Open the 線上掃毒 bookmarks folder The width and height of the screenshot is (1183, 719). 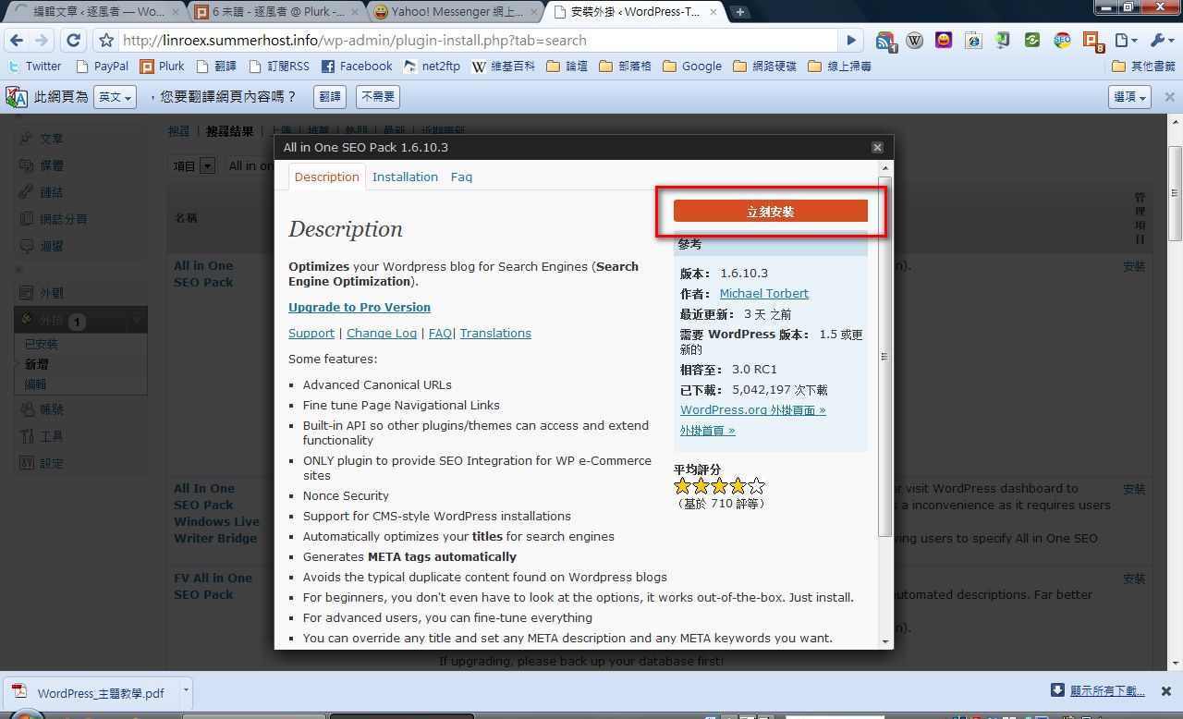[x=839, y=67]
